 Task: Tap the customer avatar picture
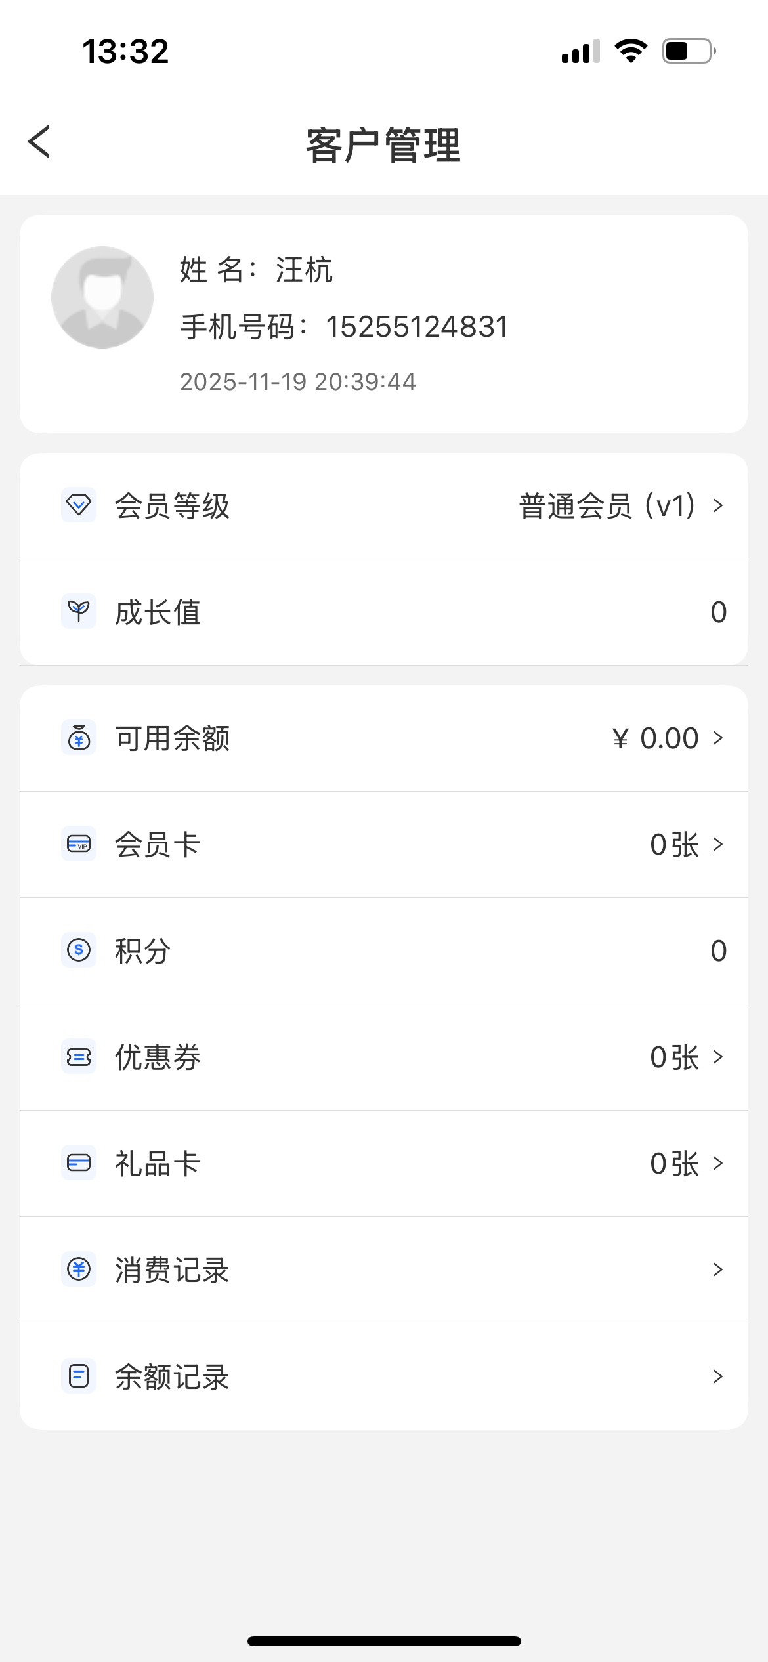click(x=102, y=297)
